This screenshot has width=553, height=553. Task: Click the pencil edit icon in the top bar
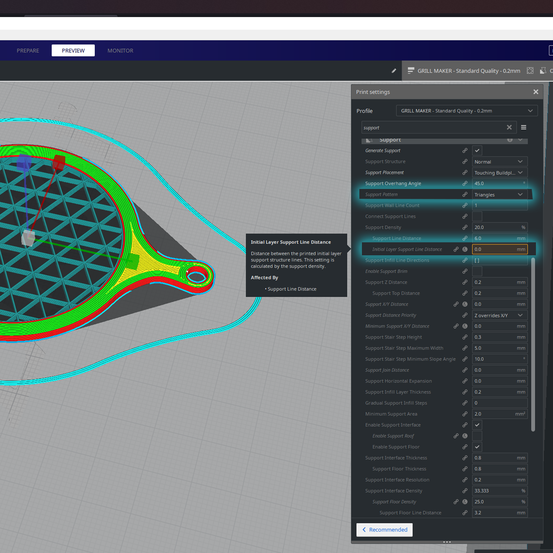click(x=394, y=71)
